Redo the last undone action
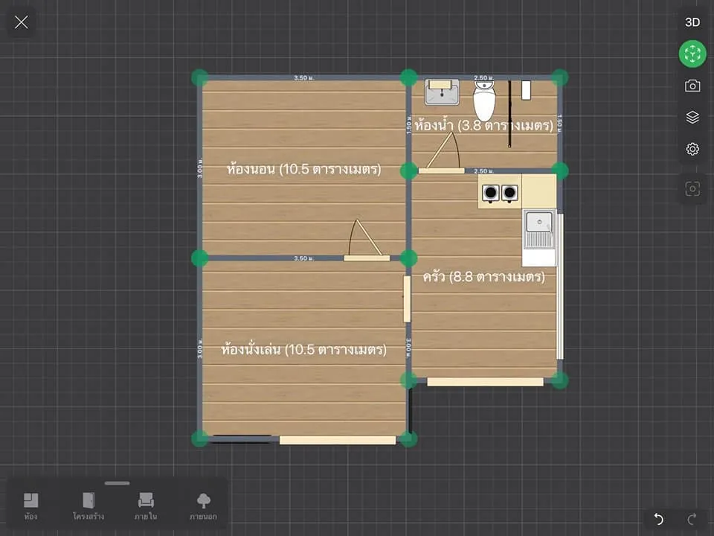The image size is (714, 536). (692, 519)
